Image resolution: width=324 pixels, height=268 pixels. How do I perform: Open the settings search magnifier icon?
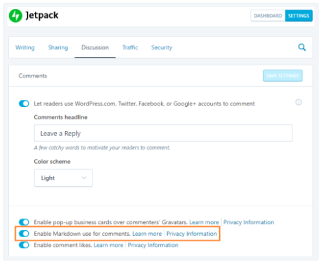click(x=302, y=47)
